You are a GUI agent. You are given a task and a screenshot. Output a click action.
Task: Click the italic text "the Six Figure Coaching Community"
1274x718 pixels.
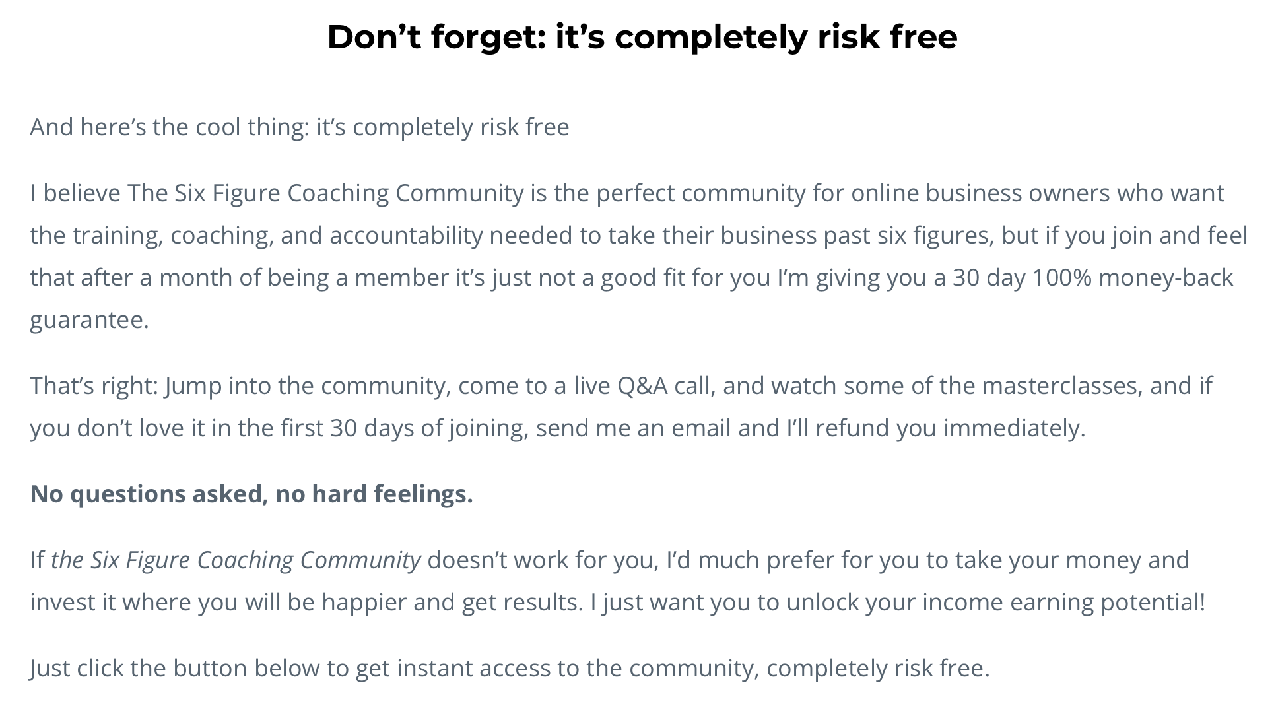click(236, 560)
